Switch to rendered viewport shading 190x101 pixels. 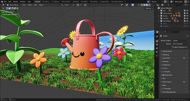point(150,5)
